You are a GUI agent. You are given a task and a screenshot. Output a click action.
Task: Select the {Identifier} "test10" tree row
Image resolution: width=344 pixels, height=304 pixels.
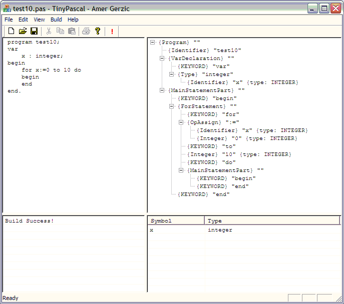click(x=204, y=50)
